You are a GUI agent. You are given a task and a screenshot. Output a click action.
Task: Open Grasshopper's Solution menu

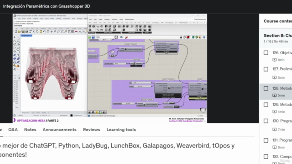[115, 19]
